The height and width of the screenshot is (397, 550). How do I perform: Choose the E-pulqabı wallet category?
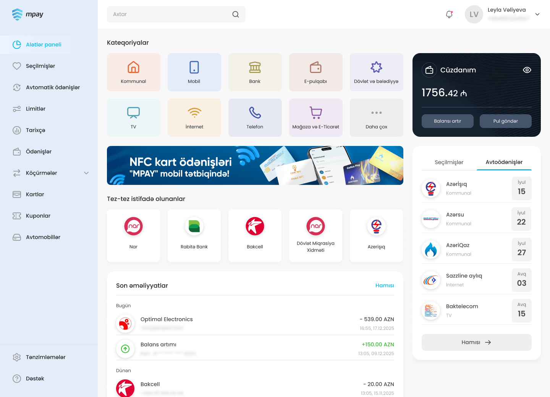[315, 72]
